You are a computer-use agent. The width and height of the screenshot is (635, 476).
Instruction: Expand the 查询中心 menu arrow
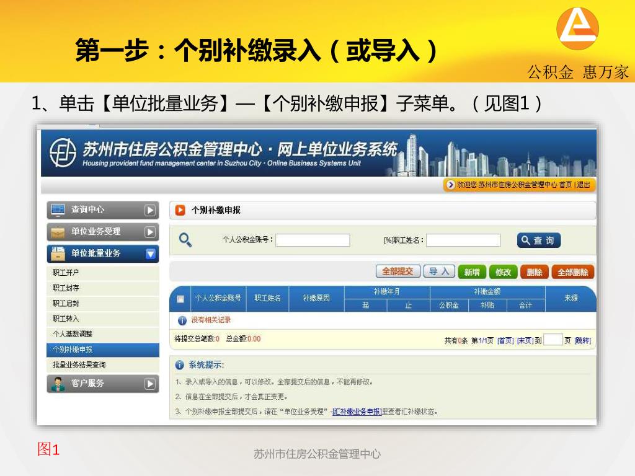[x=150, y=210]
